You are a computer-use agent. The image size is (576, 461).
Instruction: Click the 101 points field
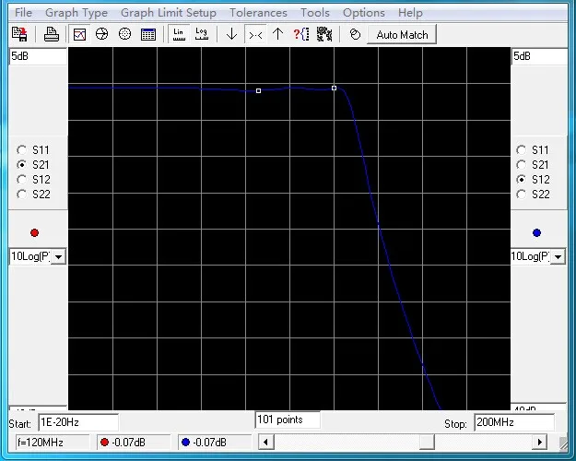click(288, 420)
